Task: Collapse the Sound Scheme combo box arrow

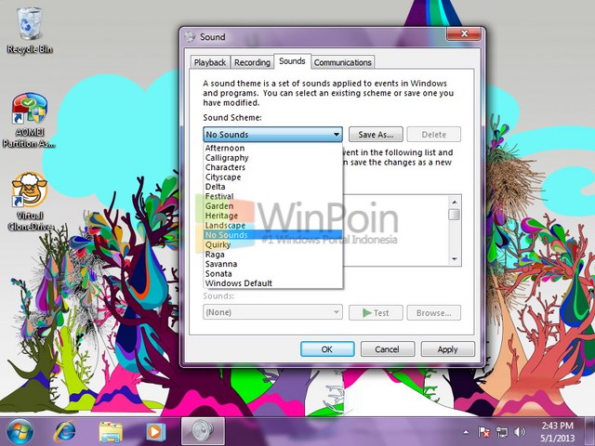Action: tap(337, 134)
